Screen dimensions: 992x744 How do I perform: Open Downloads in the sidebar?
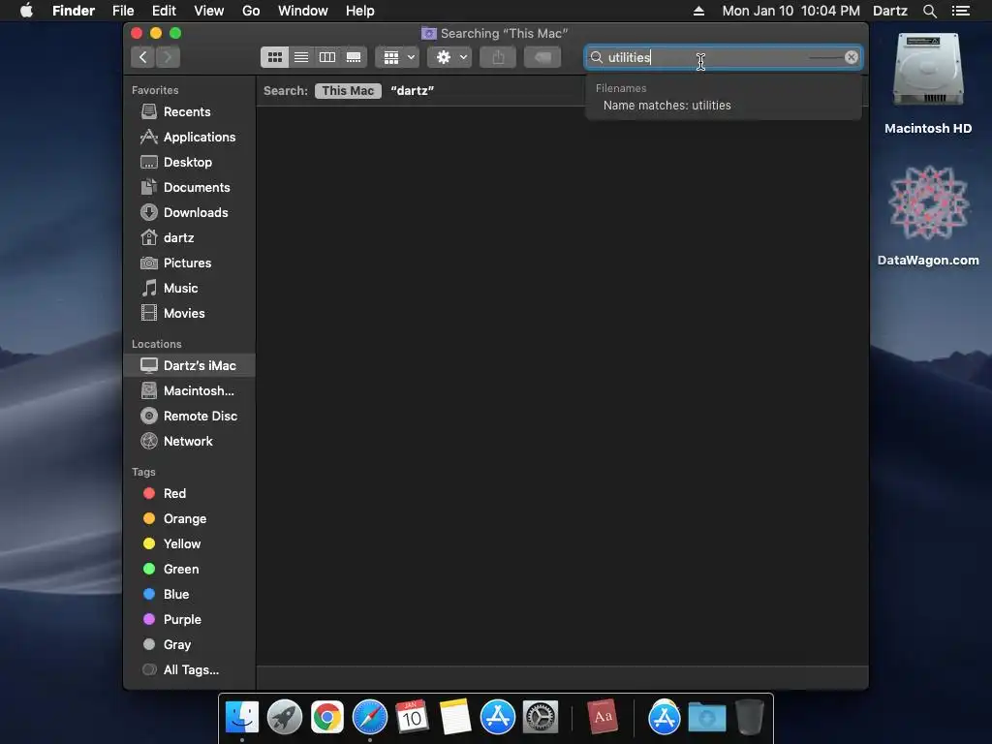[189, 213]
